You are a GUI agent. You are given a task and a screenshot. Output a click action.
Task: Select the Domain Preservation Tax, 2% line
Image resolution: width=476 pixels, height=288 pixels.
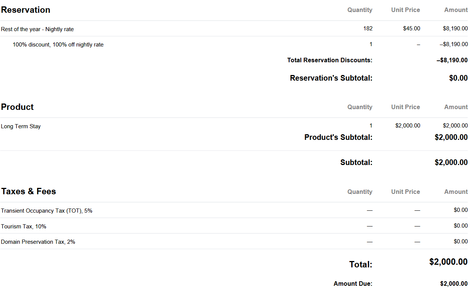point(38,242)
